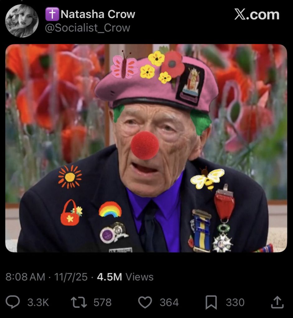This screenshot has height=318, width=293.
Task: Bookmark this post
Action: (x=211, y=302)
